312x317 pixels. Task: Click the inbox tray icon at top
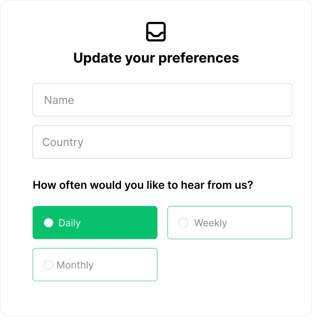tap(156, 32)
